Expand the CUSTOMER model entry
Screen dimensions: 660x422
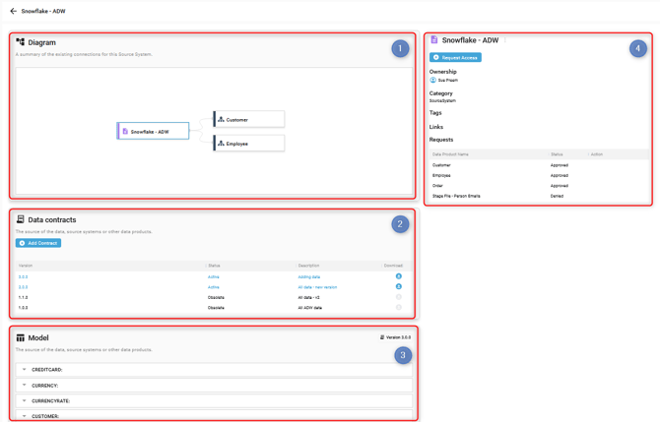point(214,416)
